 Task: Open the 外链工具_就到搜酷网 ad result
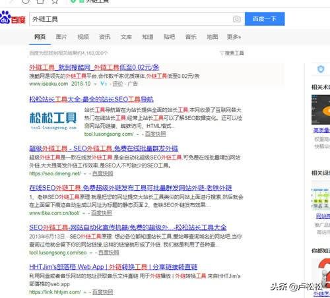pyautogui.click(x=94, y=67)
